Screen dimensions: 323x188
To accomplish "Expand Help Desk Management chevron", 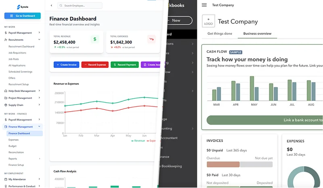I will tap(39, 91).
